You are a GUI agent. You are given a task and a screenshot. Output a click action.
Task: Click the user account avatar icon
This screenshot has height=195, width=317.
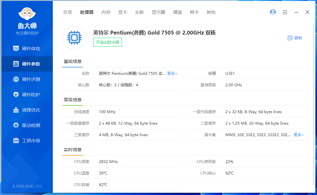point(273,12)
